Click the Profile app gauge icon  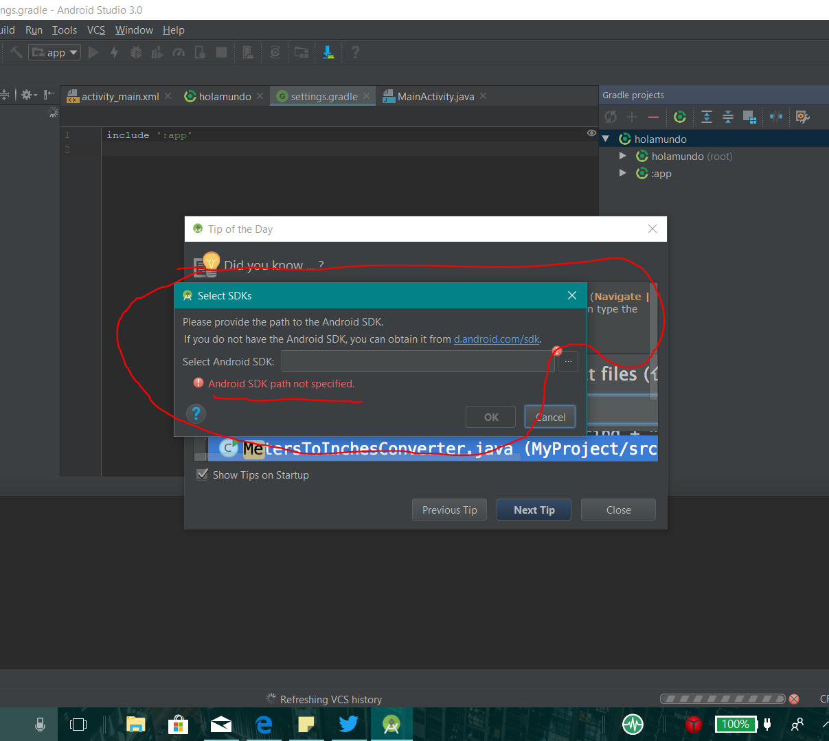(179, 52)
